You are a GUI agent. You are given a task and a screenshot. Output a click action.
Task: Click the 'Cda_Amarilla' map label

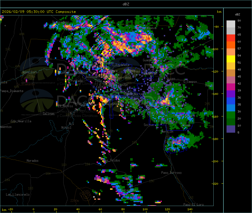(x=21, y=121)
